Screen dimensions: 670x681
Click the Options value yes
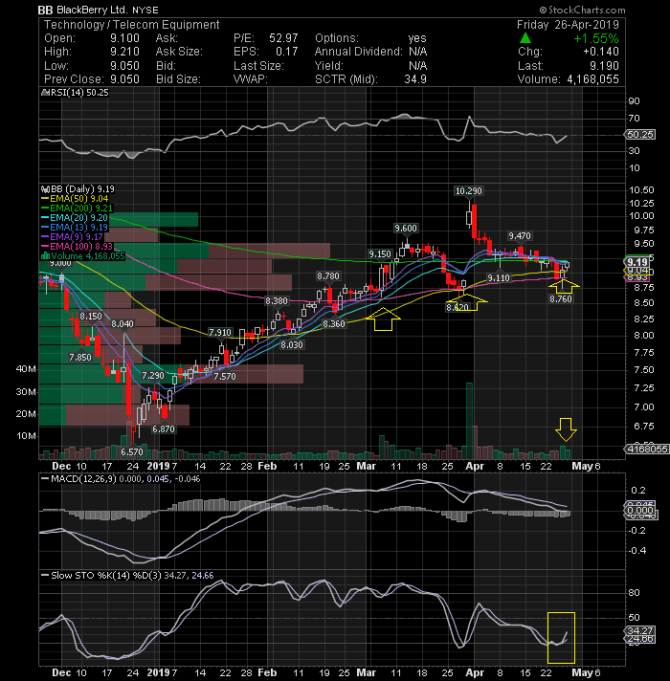pyautogui.click(x=417, y=38)
